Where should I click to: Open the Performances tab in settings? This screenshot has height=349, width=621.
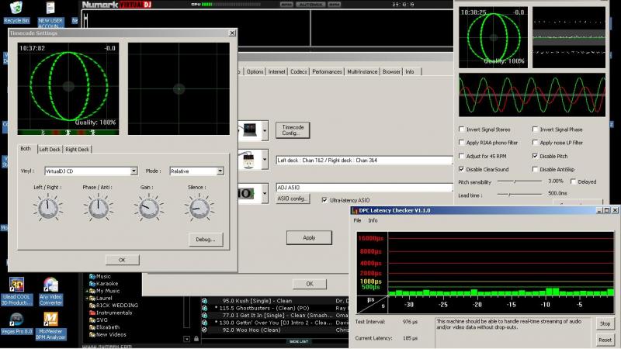coord(327,71)
